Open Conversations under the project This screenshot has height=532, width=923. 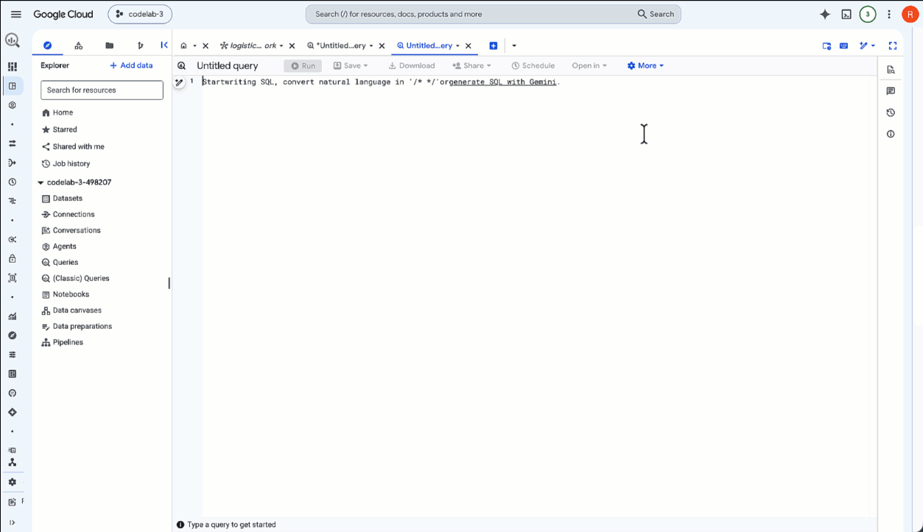pyautogui.click(x=71, y=230)
